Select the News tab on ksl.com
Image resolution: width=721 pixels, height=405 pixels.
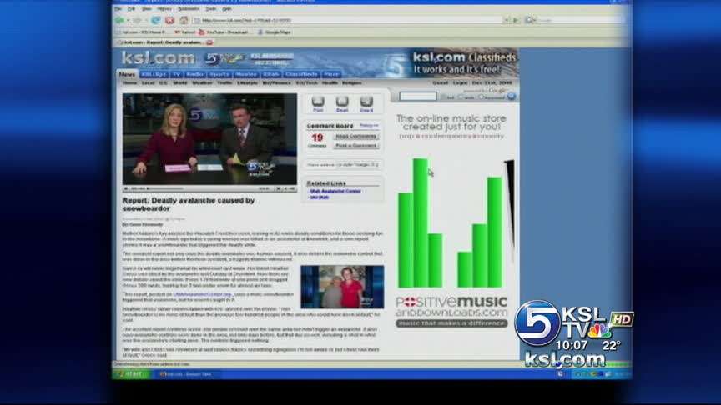point(127,74)
